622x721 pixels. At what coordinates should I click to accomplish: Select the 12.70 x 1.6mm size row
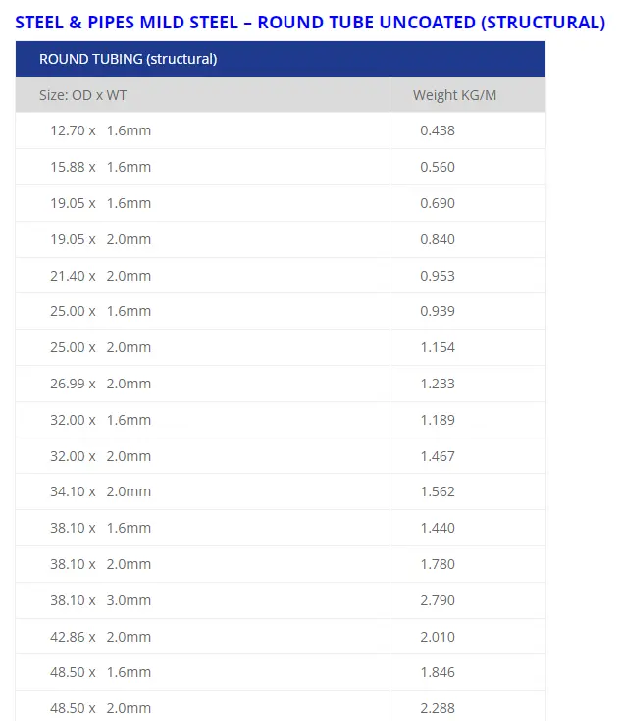(281, 130)
